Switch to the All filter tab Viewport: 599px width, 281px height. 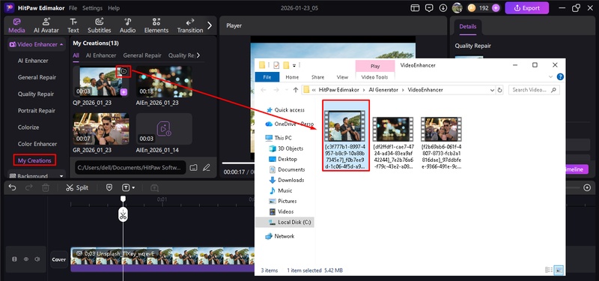pos(76,55)
